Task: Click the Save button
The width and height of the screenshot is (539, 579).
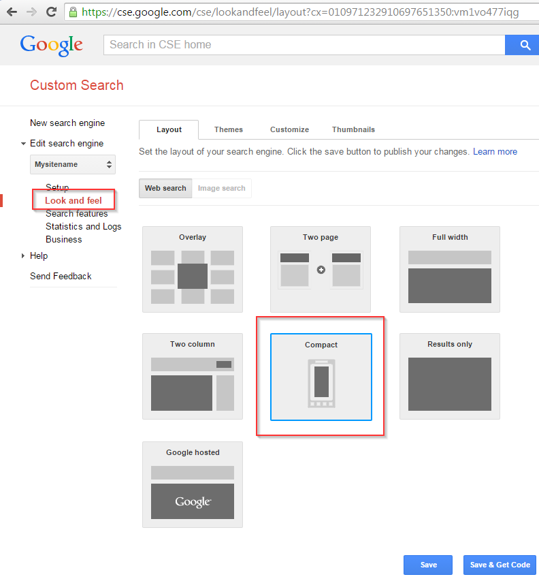Action: (428, 565)
